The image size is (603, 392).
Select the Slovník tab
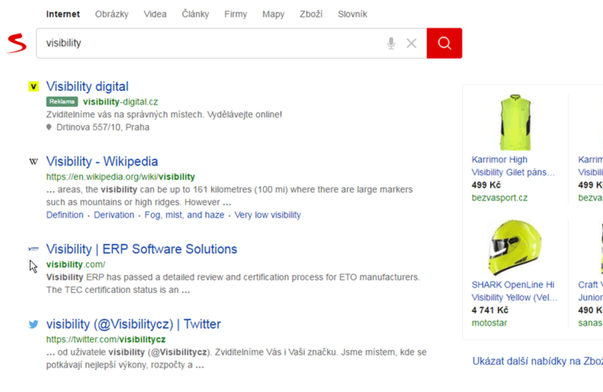coord(352,14)
